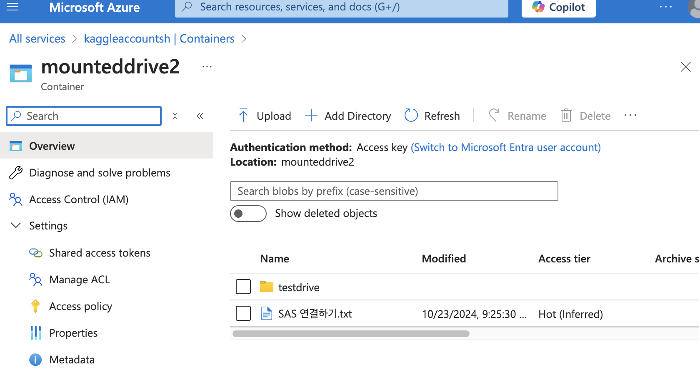Open the Copilot assistant button
The image size is (700, 388).
558,8
